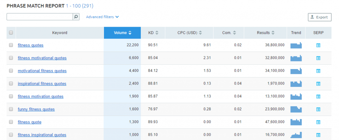Viewport: 339px width, 140px height.
Task: Open SERP icon for motivational fitness quotes
Action: 318,71
